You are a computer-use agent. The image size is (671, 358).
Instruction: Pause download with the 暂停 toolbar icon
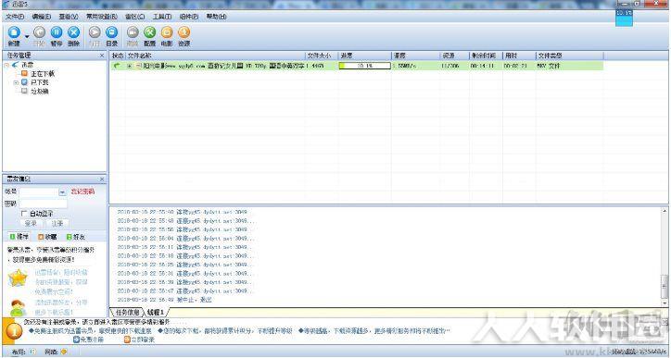56,32
